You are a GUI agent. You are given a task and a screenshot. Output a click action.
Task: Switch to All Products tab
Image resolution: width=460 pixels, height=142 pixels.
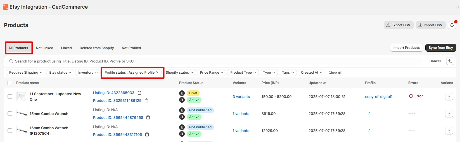click(x=18, y=48)
